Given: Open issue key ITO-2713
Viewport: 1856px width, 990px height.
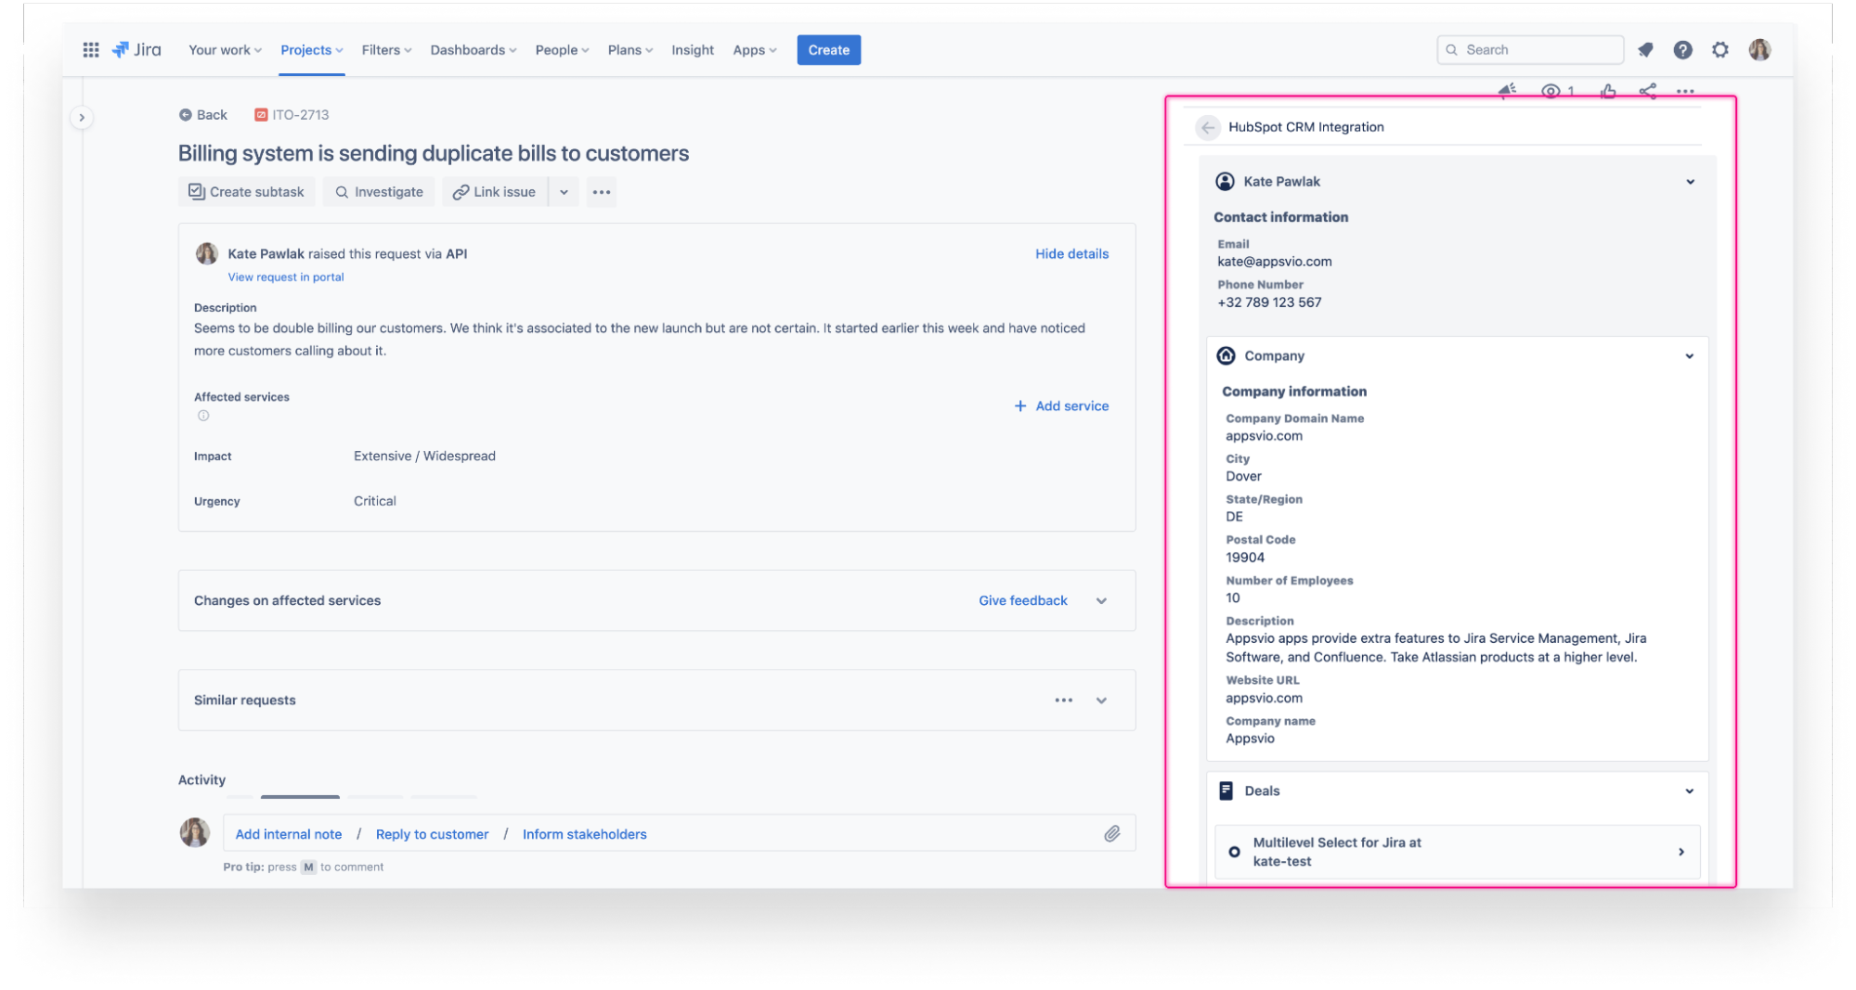Looking at the screenshot, I should click(301, 115).
